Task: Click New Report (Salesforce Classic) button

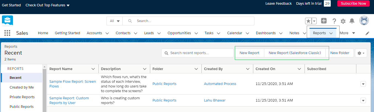Action: pos(295,53)
